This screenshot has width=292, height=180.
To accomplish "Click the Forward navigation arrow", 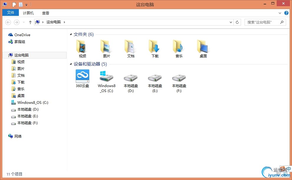I will point(17,22).
